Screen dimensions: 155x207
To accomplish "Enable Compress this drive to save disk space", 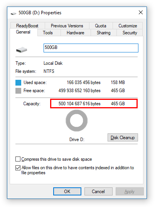I will tap(18, 159).
